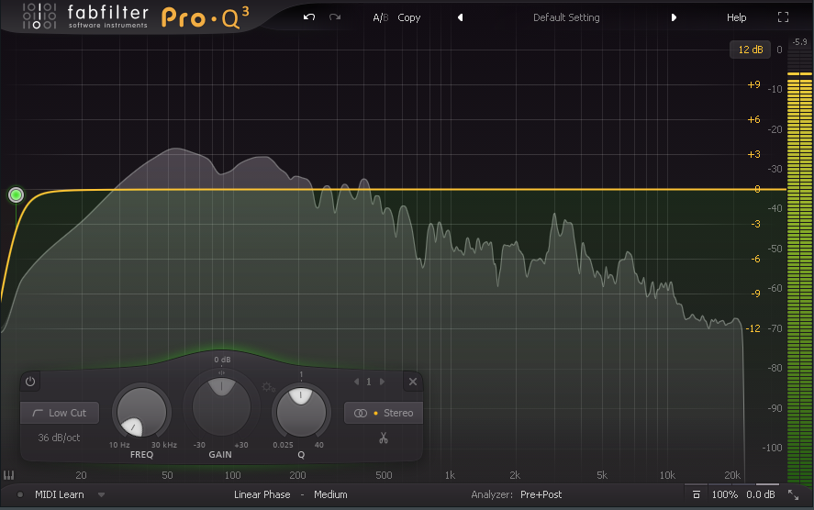Show the piano keyboard display
This screenshot has height=510, width=814.
click(x=9, y=475)
